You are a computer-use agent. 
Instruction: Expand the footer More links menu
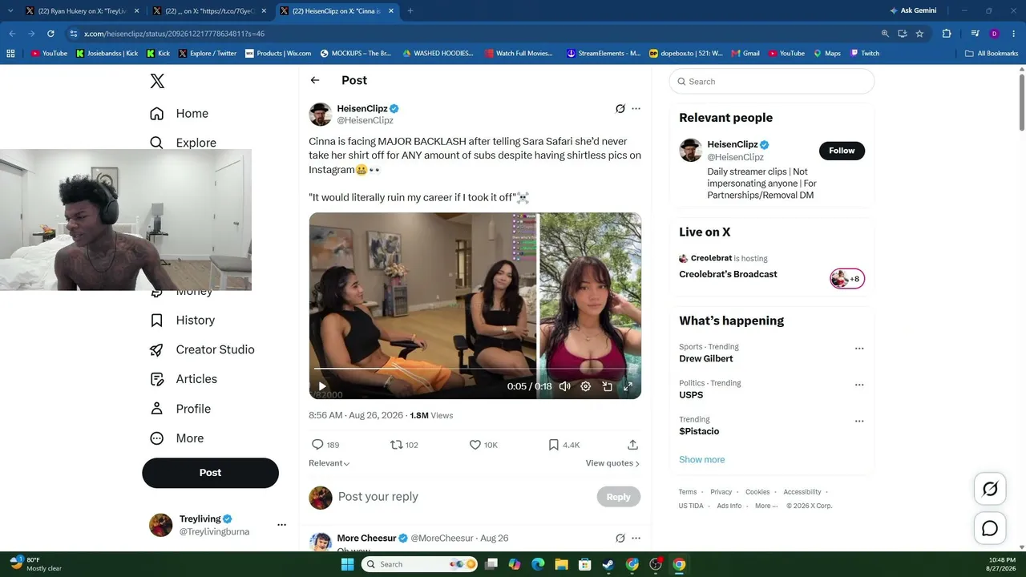[765, 506]
